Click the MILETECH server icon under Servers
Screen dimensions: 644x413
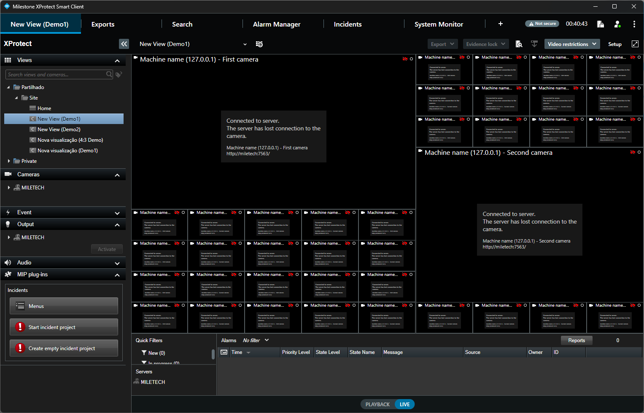pyautogui.click(x=136, y=381)
